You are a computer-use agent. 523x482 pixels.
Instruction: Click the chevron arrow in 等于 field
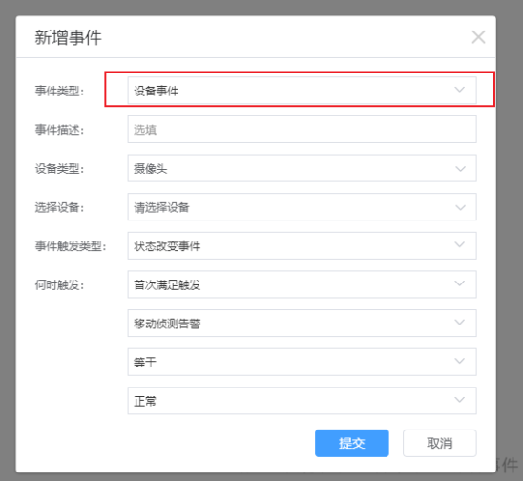click(460, 361)
